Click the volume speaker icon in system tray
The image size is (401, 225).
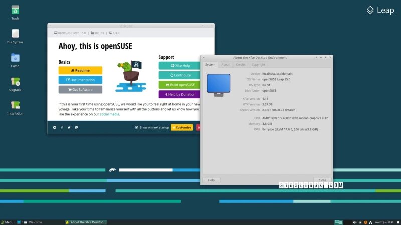355,222
